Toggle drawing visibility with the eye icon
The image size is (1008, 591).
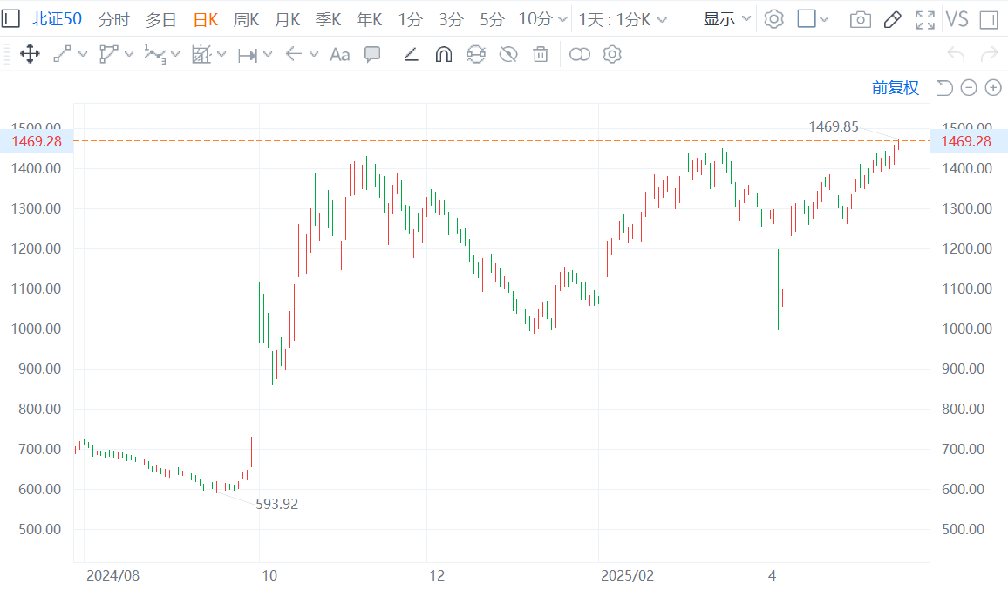click(x=508, y=55)
